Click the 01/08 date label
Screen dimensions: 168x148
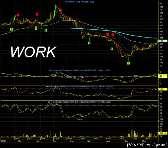point(109,138)
